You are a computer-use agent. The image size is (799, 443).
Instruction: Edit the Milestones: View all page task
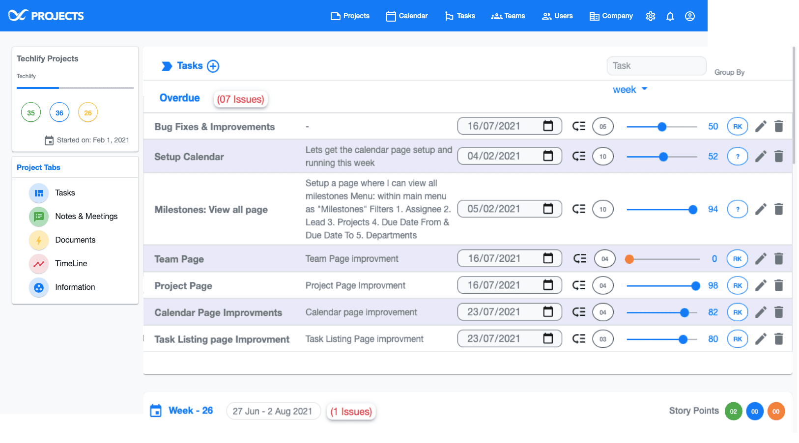pos(761,209)
